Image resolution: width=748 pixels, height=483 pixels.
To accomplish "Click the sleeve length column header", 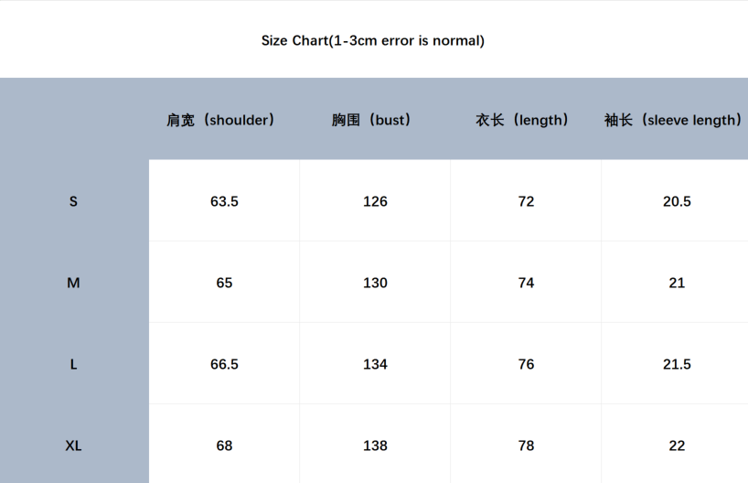I will pyautogui.click(x=674, y=120).
